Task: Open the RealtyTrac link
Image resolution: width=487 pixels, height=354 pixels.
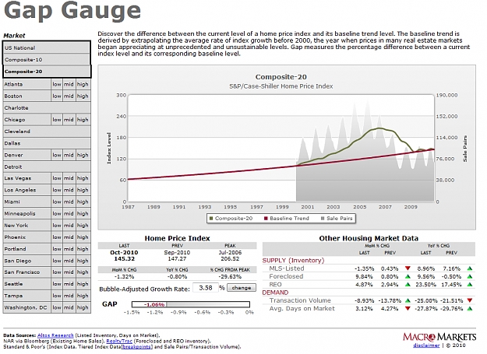Action: pos(119,341)
